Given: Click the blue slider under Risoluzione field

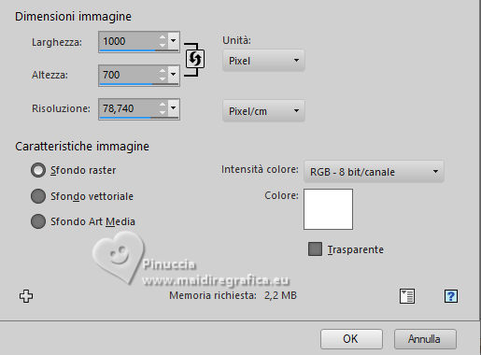Looking at the screenshot, I should click(138, 118).
